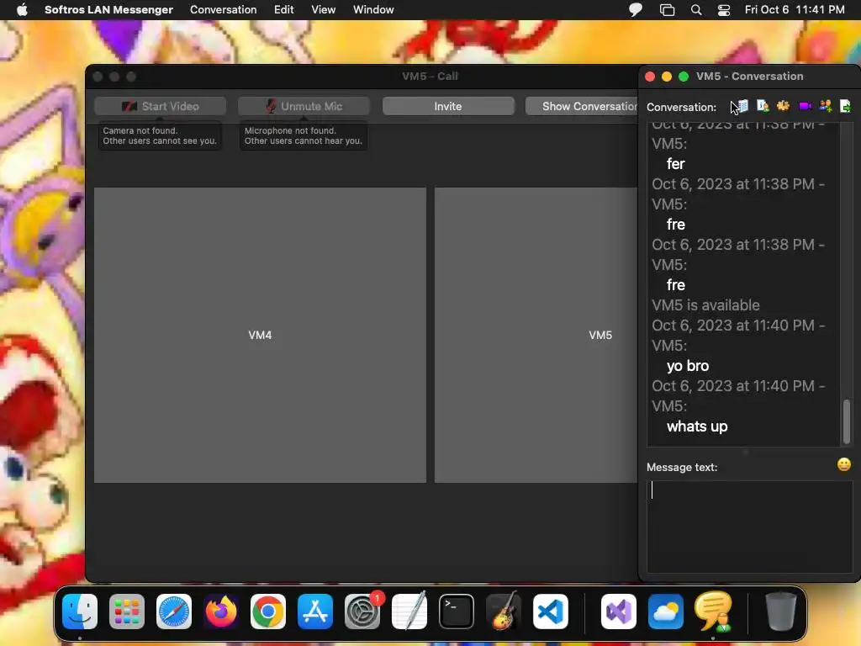Open TextEdit from the Dock
861x646 pixels.
(x=409, y=612)
